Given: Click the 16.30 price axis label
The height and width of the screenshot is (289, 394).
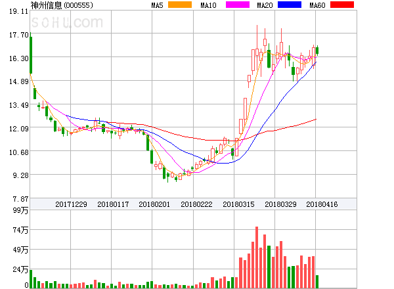Looking at the screenshot, I should tap(18, 58).
